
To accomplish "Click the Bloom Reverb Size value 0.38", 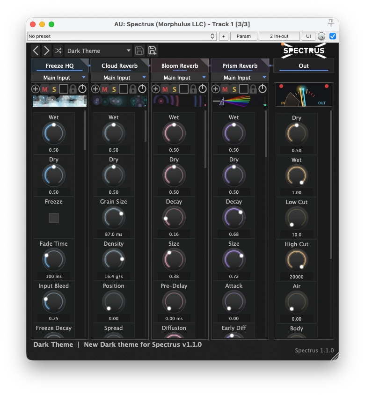I will tap(174, 276).
